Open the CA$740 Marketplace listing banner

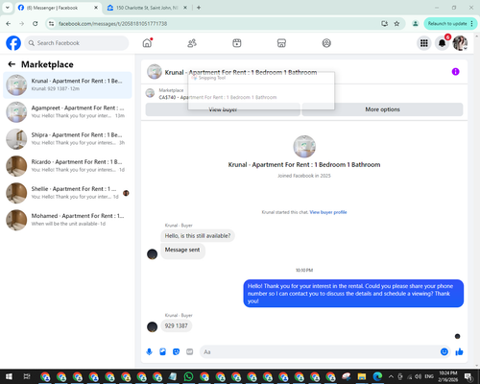(304, 93)
